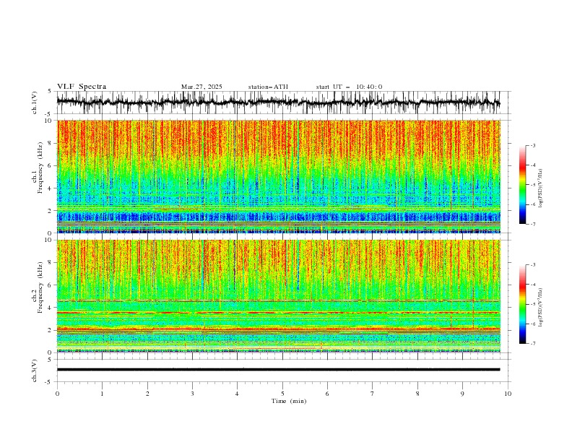Image resolution: width=572 pixels, height=442 pixels.
Task: Click the ch.2 PSD color scale bar
Action: (x=522, y=304)
